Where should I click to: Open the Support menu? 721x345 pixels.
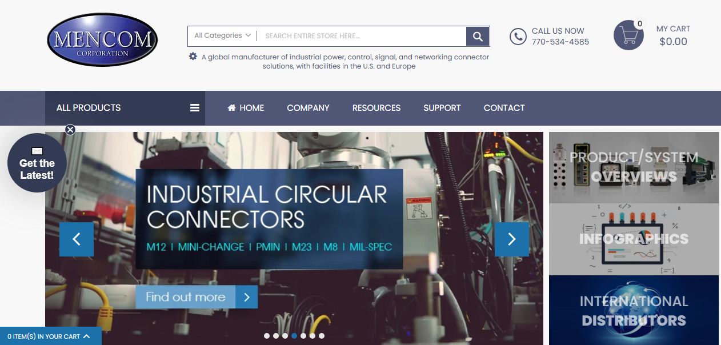[442, 108]
